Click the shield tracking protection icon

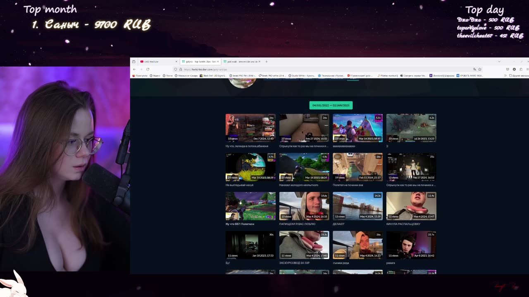click(176, 69)
